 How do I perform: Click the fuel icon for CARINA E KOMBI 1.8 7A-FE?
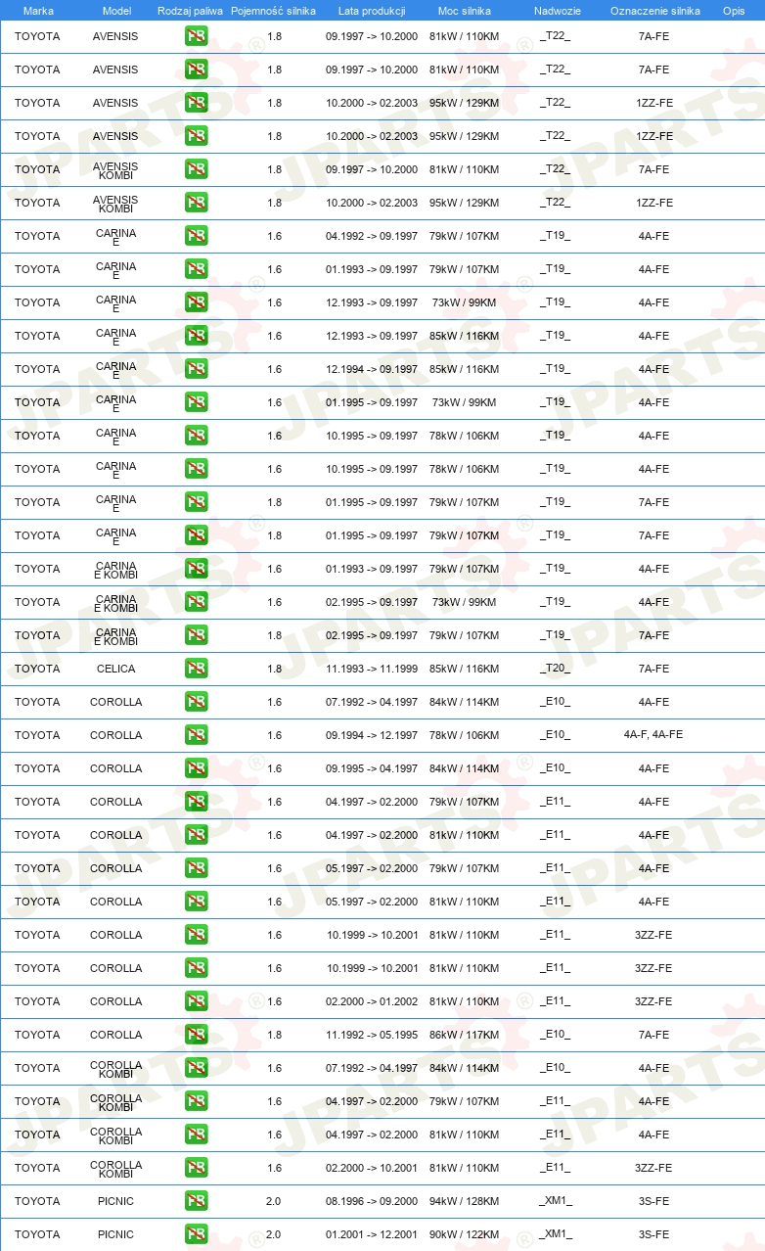click(x=196, y=635)
